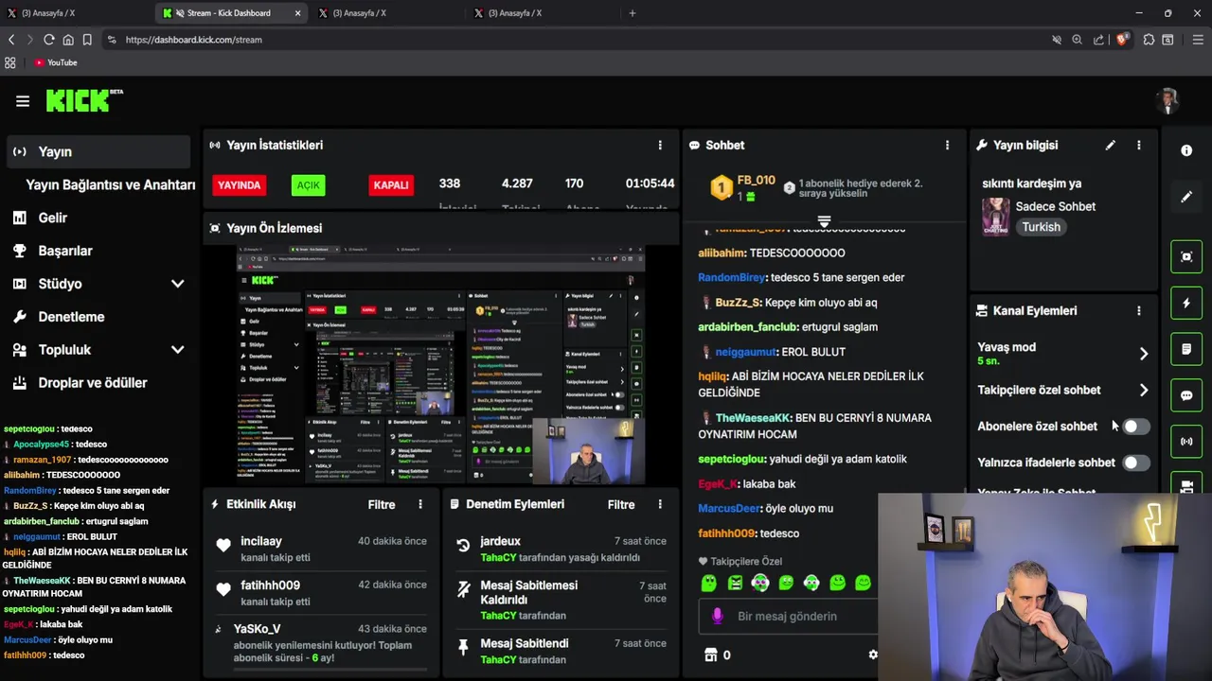Click the Yayın Ön İzlemesi thumbnail

pos(441,365)
